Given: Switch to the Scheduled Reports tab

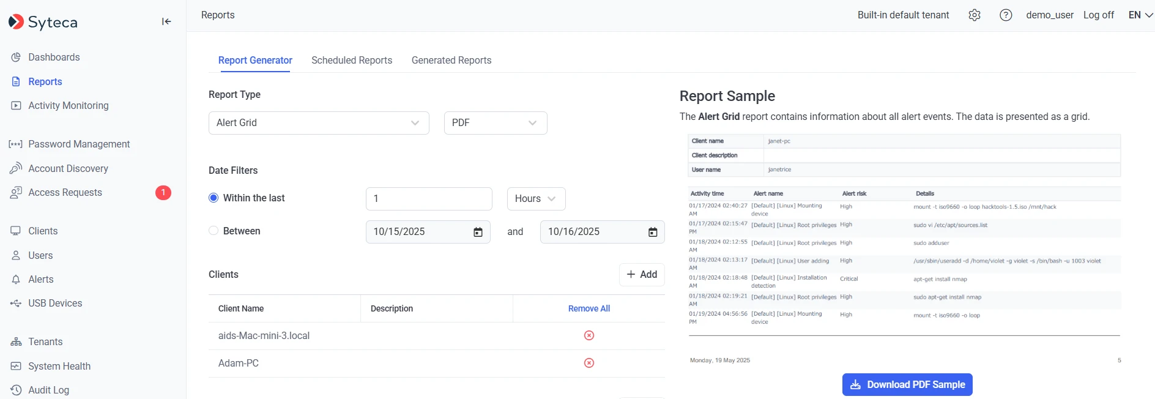Looking at the screenshot, I should (x=352, y=60).
